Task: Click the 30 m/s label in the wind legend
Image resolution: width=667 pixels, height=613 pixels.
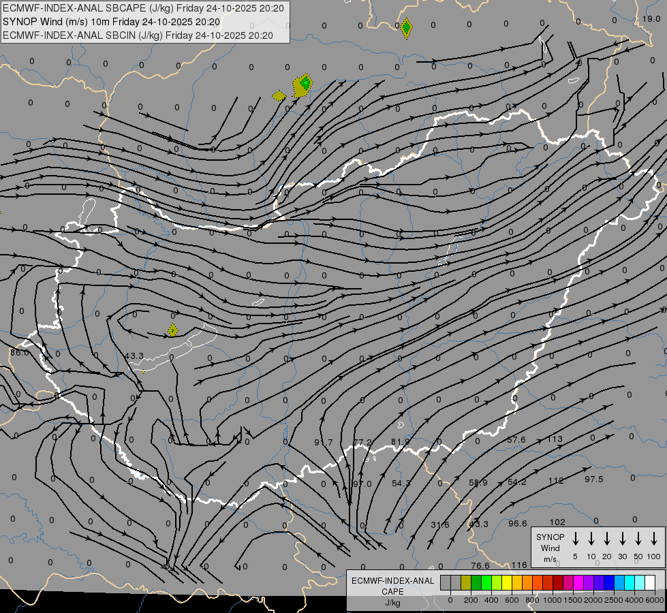Action: coord(623,556)
